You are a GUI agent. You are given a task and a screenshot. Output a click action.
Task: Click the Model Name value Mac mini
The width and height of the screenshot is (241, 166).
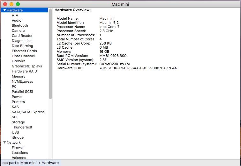click(107, 18)
